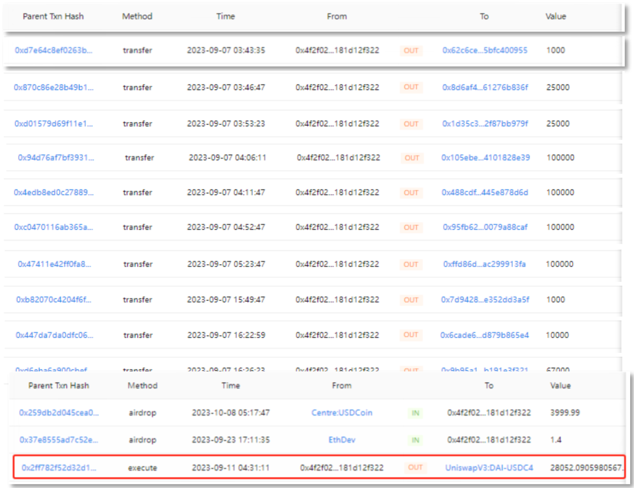
Task: Click OUT badge on the execute row
Action: (x=415, y=468)
